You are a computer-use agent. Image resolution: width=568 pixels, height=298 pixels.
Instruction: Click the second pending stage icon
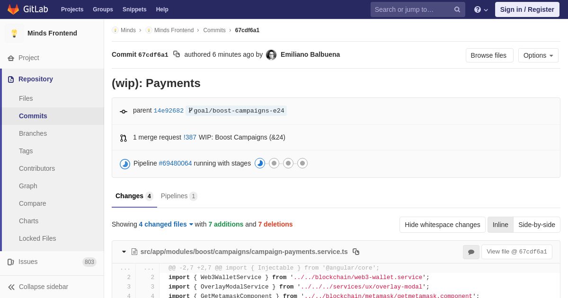pos(274,163)
